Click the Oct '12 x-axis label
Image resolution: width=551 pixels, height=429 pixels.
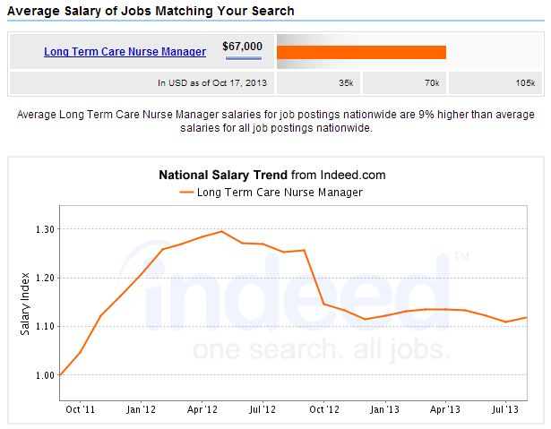(323, 409)
